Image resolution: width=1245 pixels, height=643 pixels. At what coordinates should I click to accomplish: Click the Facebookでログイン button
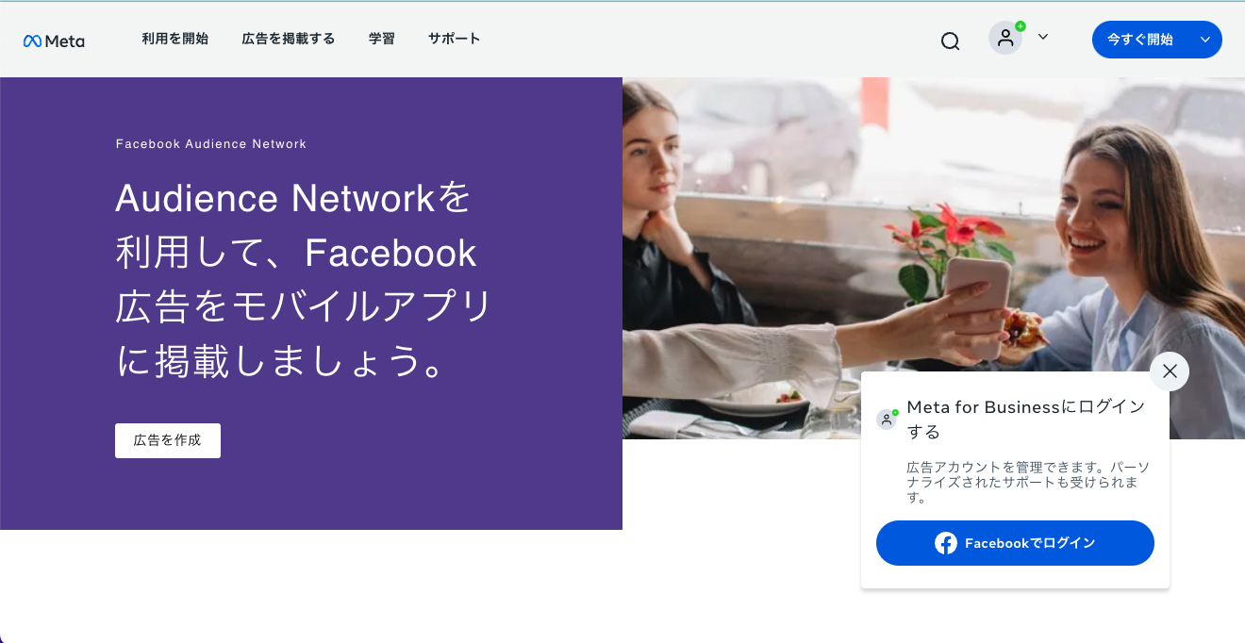[1015, 543]
